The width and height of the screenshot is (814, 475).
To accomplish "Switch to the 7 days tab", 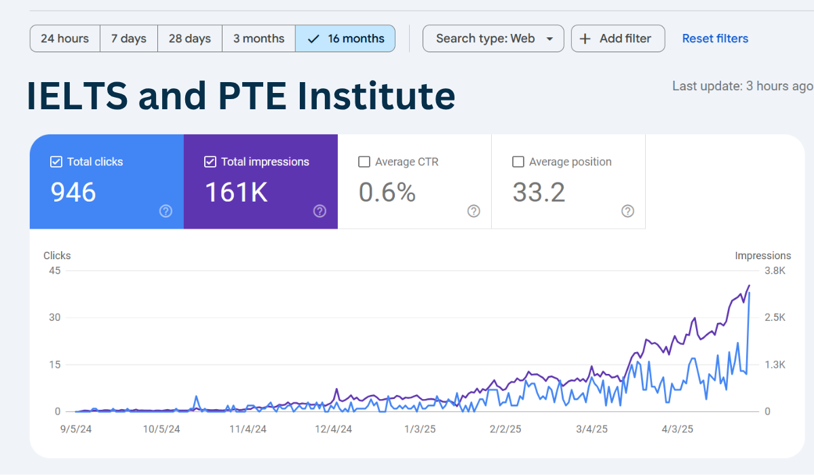I will [x=128, y=38].
